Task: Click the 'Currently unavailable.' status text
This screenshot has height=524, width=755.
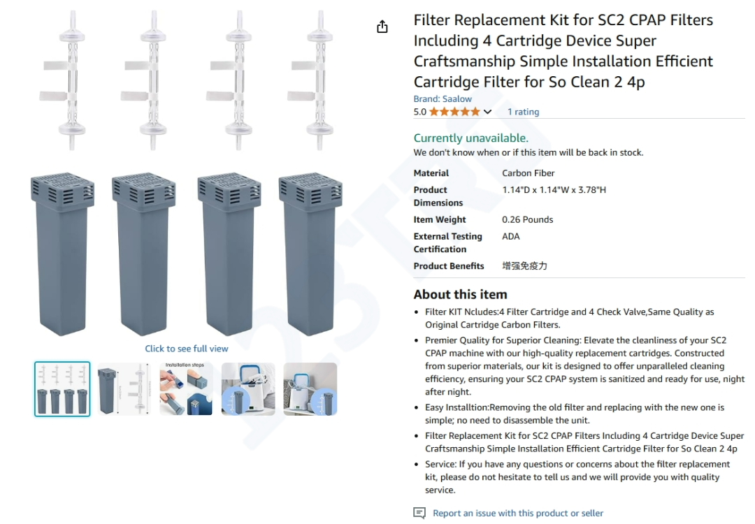Action: [470, 138]
